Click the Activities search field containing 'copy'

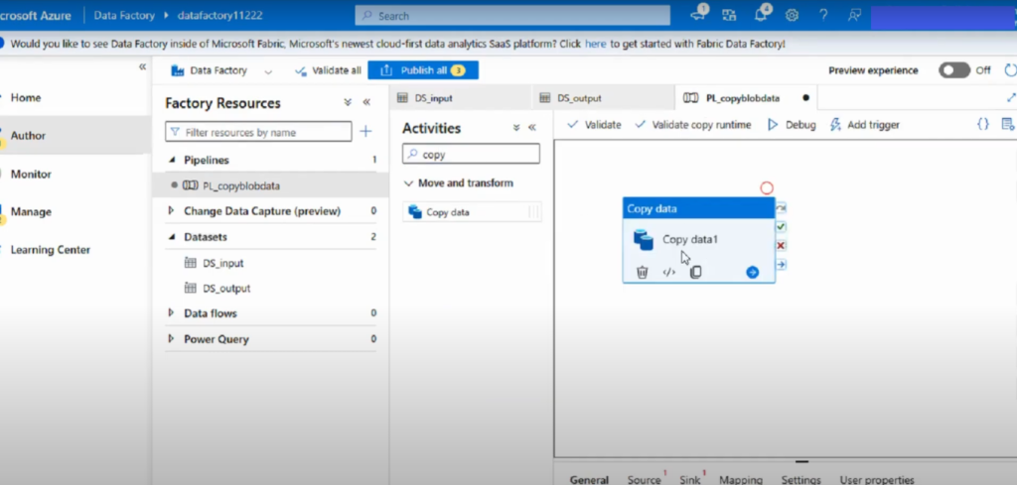[x=471, y=154]
